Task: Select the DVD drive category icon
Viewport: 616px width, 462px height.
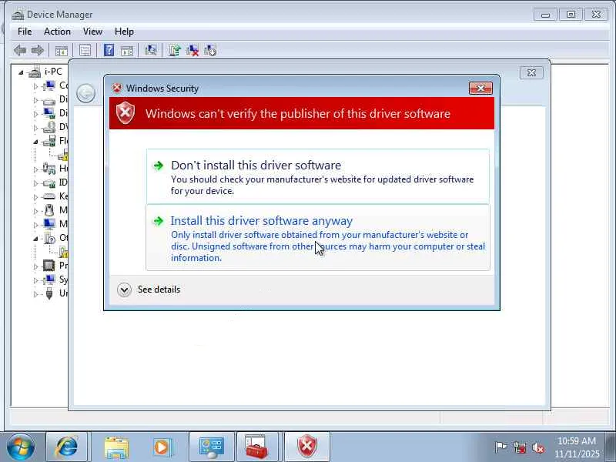Action: [49, 127]
